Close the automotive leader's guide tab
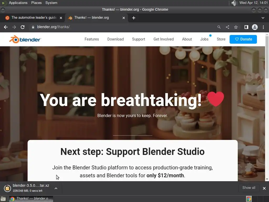 coord(61,18)
